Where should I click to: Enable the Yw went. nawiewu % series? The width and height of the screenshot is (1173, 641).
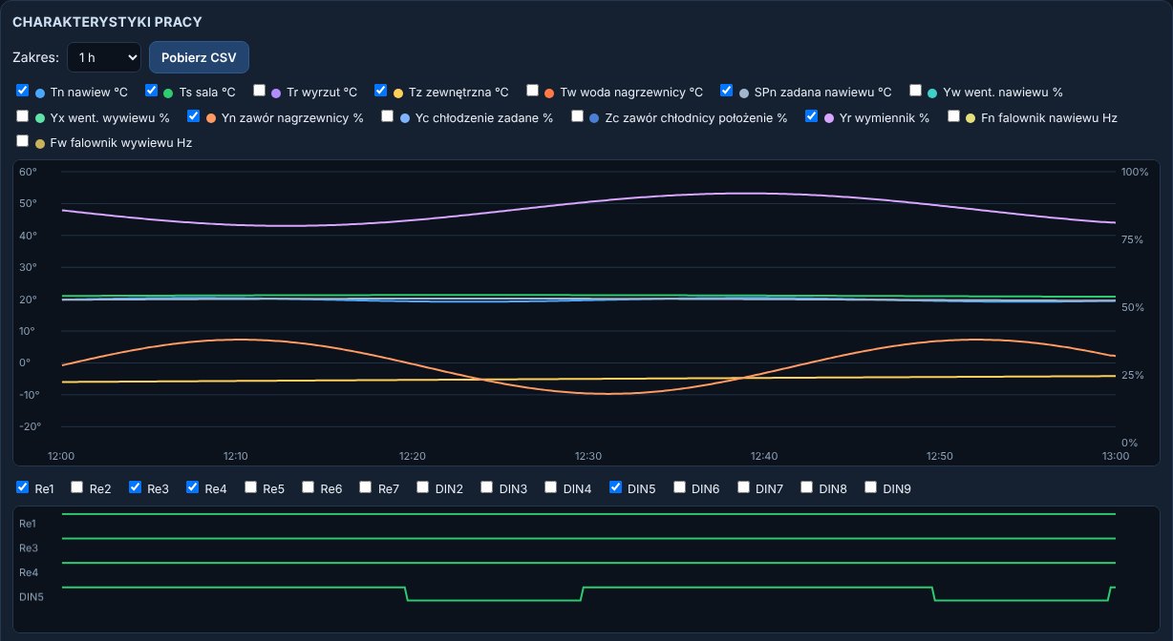coord(915,91)
